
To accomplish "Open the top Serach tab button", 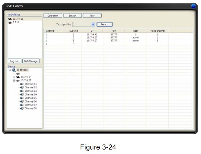I will click(x=73, y=16).
